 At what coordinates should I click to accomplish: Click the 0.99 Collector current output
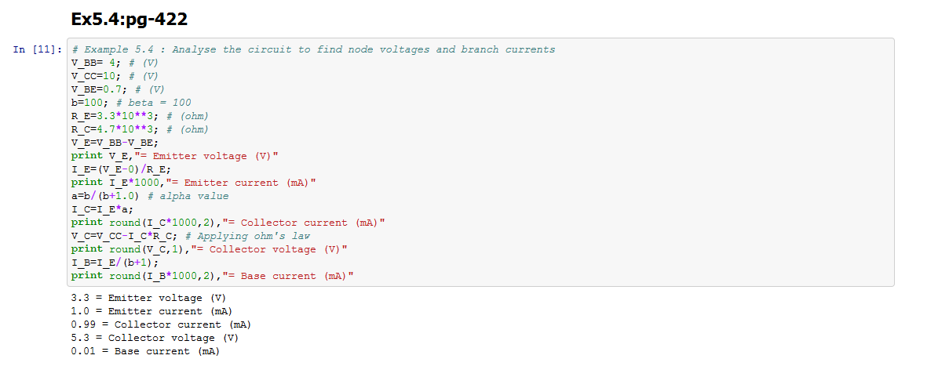coord(160,324)
